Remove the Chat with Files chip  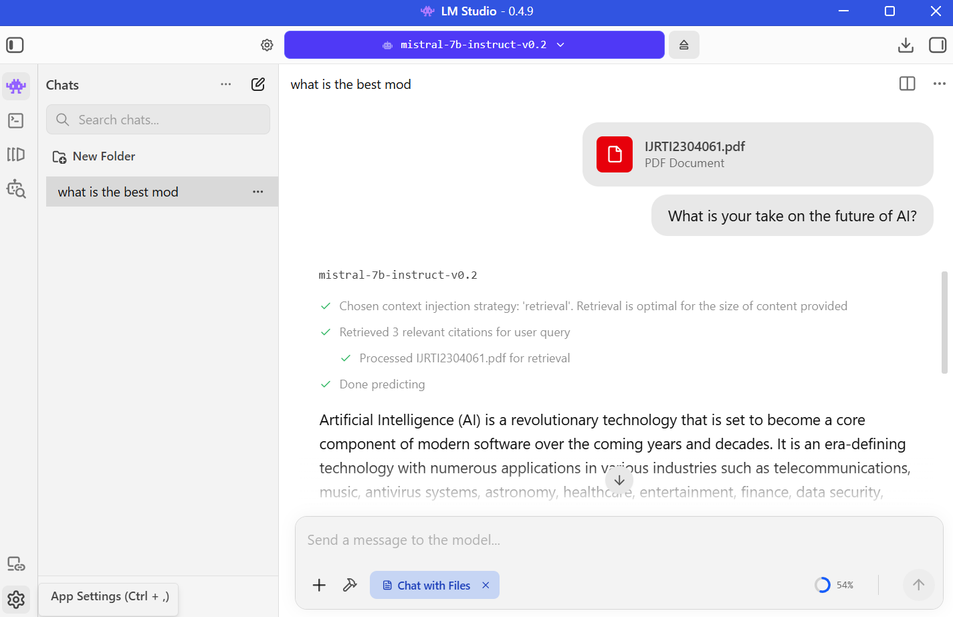[486, 586]
